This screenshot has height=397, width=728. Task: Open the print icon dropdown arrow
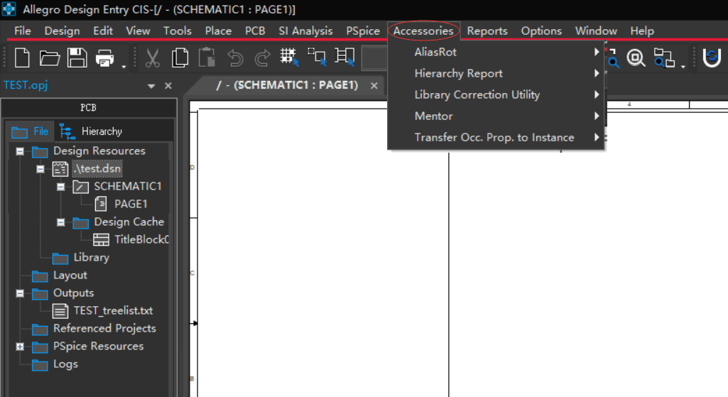click(x=124, y=67)
